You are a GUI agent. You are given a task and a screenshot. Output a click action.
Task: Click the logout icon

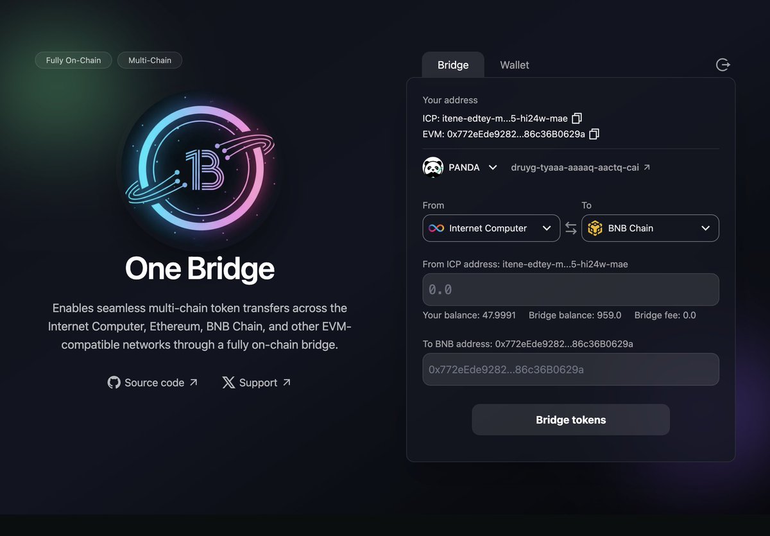(x=723, y=65)
